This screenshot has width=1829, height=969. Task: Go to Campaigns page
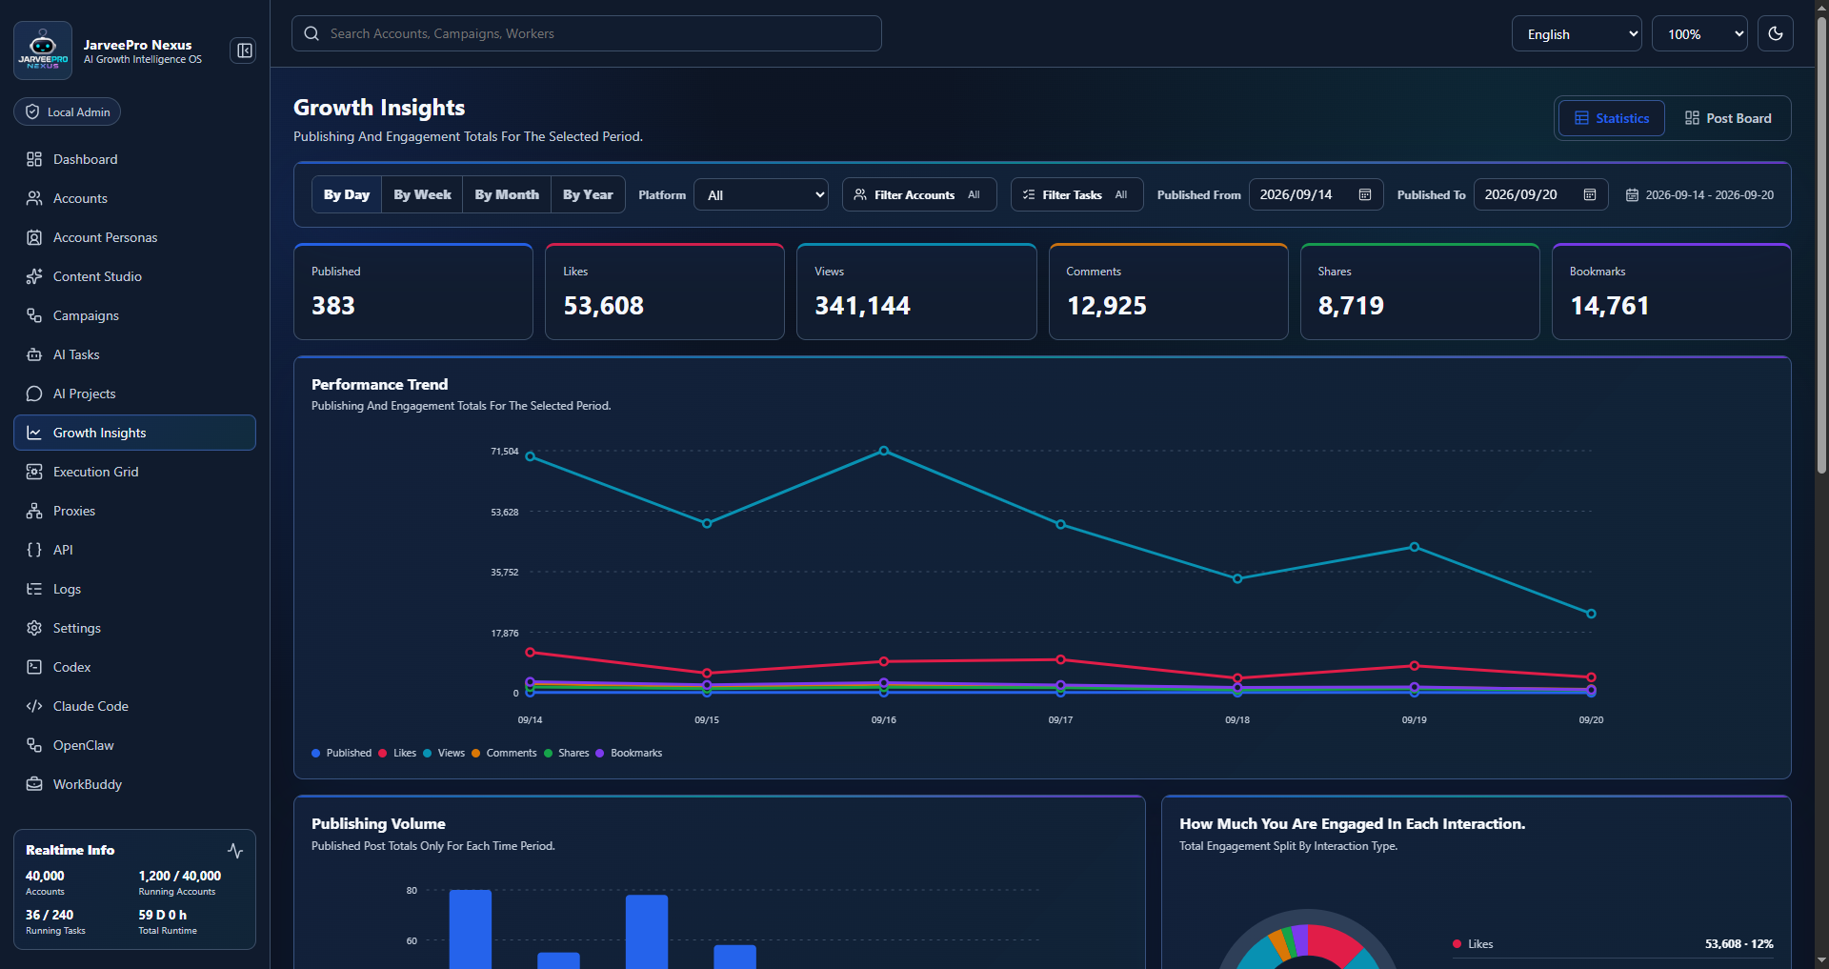(134, 315)
